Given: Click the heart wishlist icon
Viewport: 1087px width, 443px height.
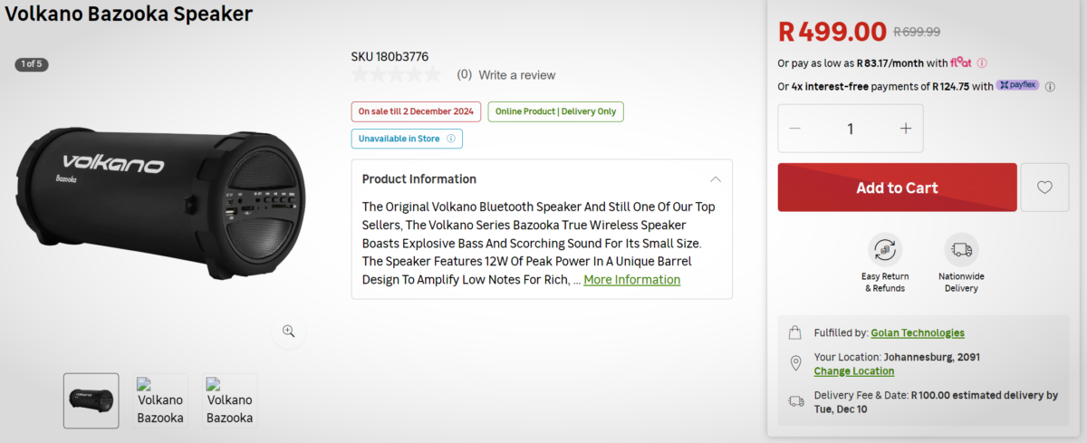Looking at the screenshot, I should [1044, 188].
